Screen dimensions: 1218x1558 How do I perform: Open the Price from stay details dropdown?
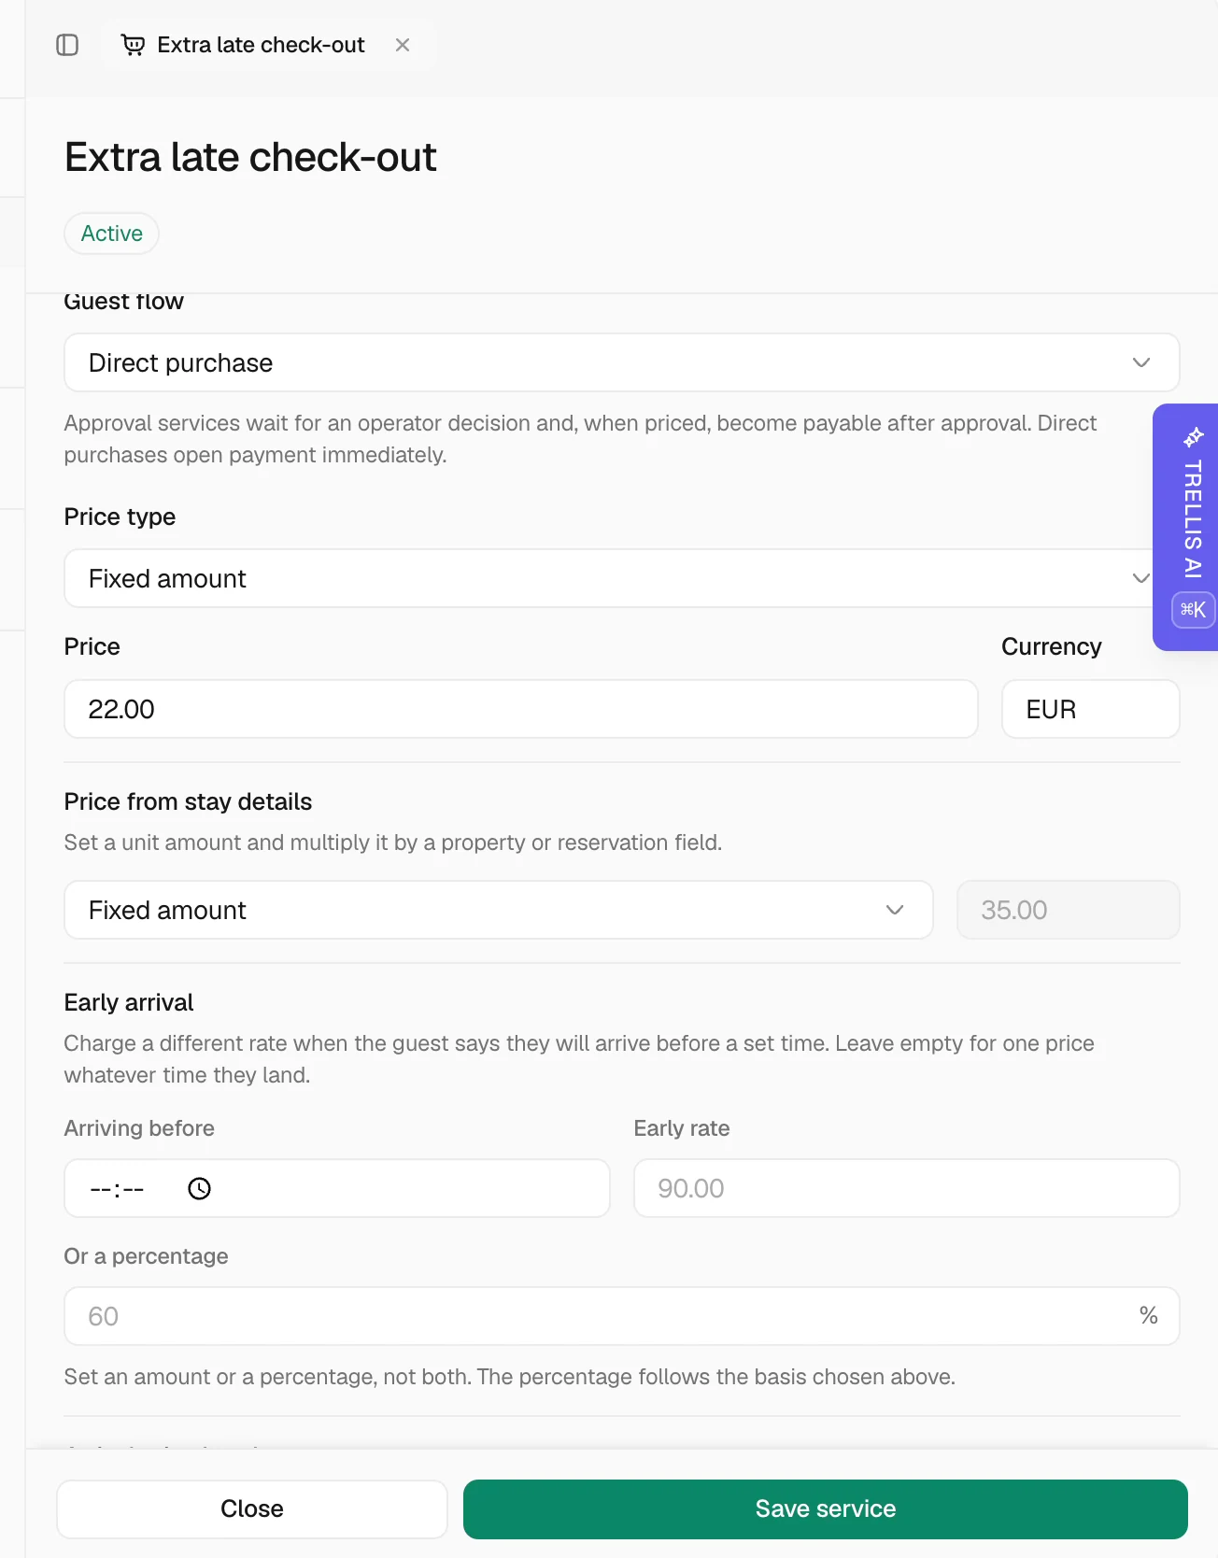point(499,910)
